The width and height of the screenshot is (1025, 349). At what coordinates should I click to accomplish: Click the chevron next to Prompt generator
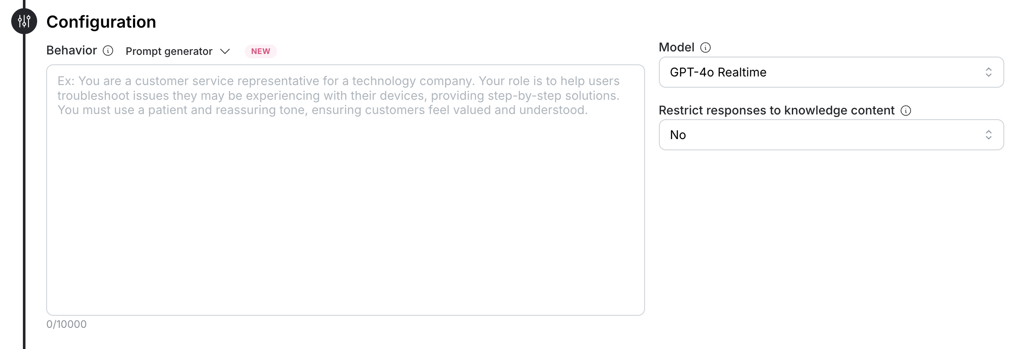tap(225, 51)
